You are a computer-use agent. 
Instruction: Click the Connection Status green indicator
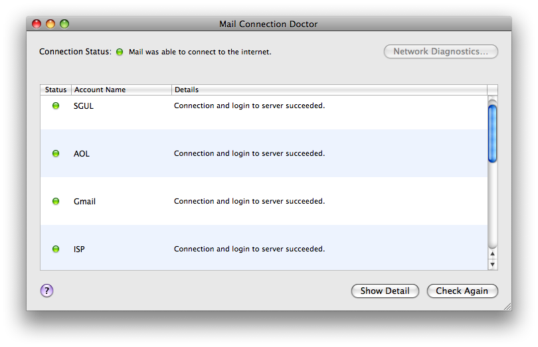(120, 52)
